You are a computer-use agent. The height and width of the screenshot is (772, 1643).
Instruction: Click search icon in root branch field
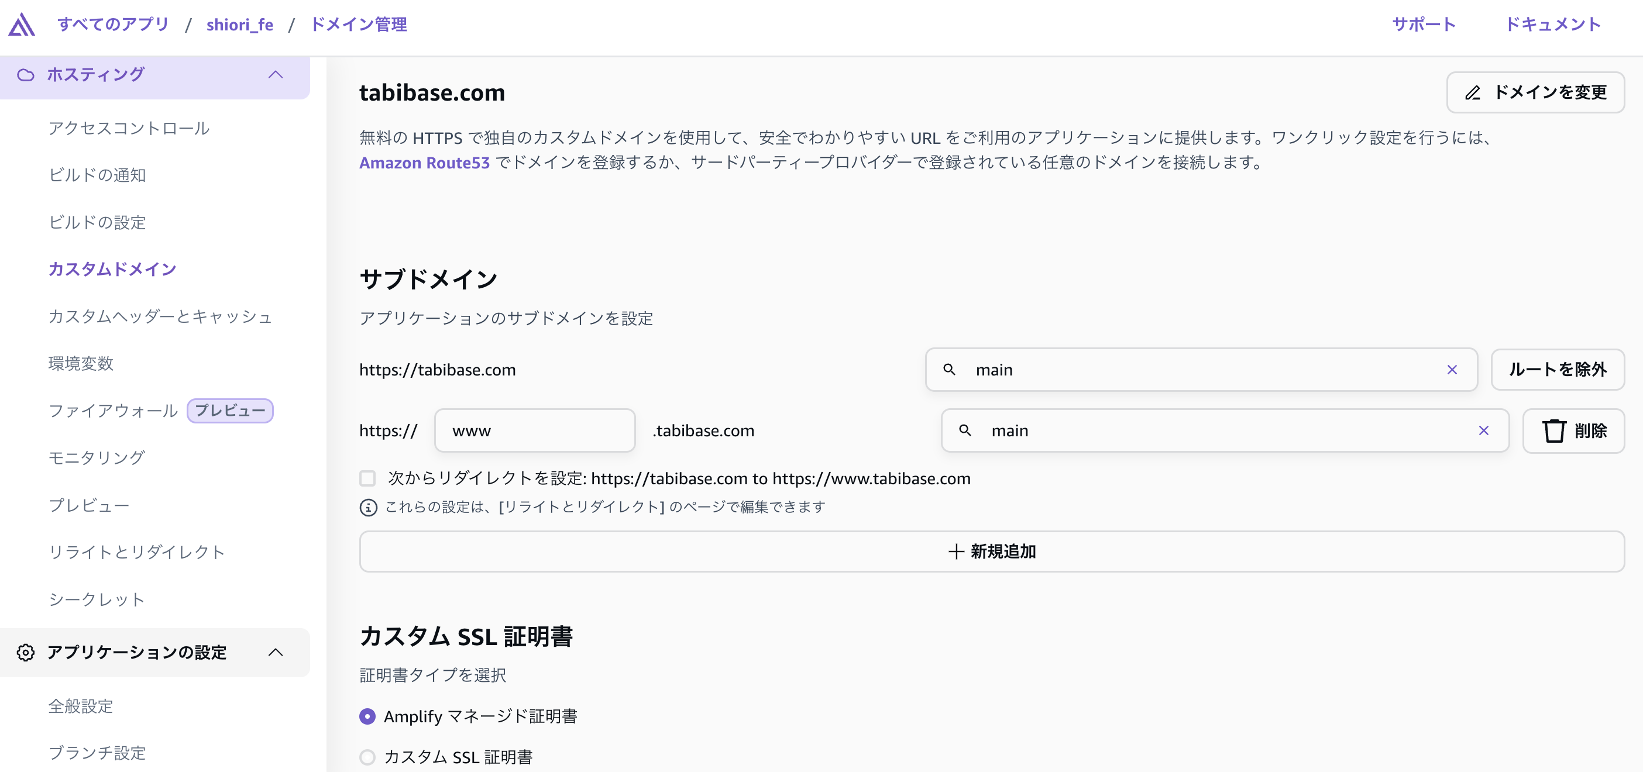pyautogui.click(x=949, y=370)
